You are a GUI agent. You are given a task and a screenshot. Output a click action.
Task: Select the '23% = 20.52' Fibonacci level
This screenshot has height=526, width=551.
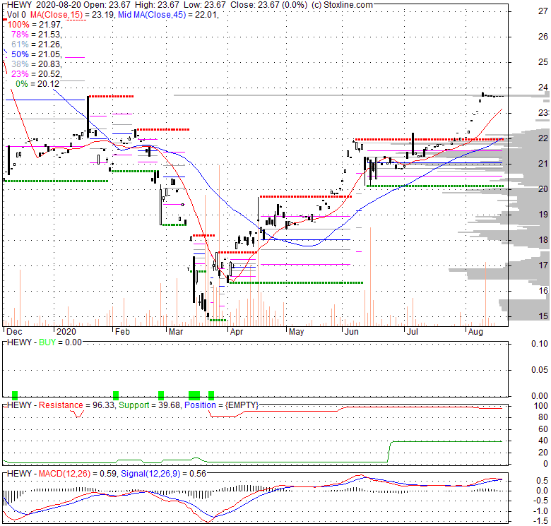[x=37, y=73]
